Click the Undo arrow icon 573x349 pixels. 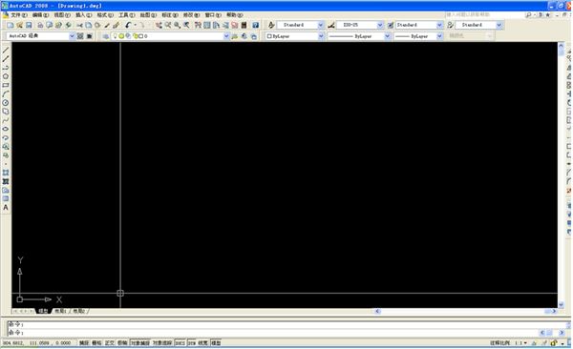[x=128, y=25]
